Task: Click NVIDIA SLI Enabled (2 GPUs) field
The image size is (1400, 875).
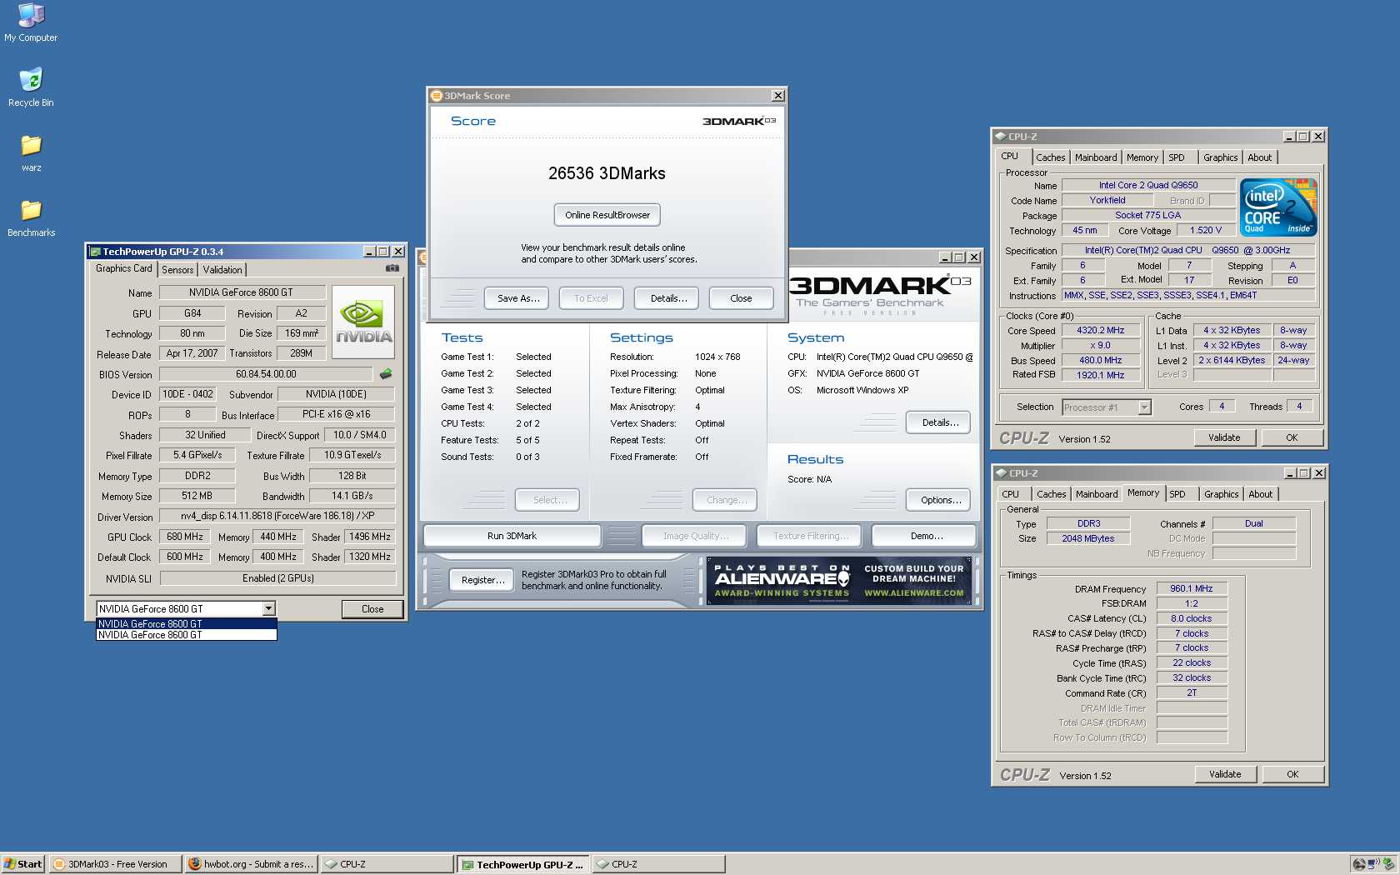Action: pos(277,578)
